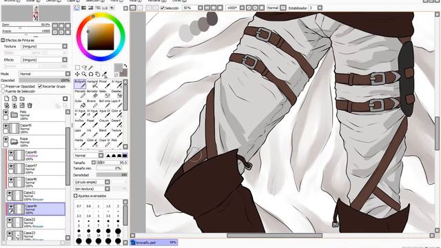This screenshot has height=248, width=441.
Task: Choose the Pincel brush tool
Action: tap(104, 84)
